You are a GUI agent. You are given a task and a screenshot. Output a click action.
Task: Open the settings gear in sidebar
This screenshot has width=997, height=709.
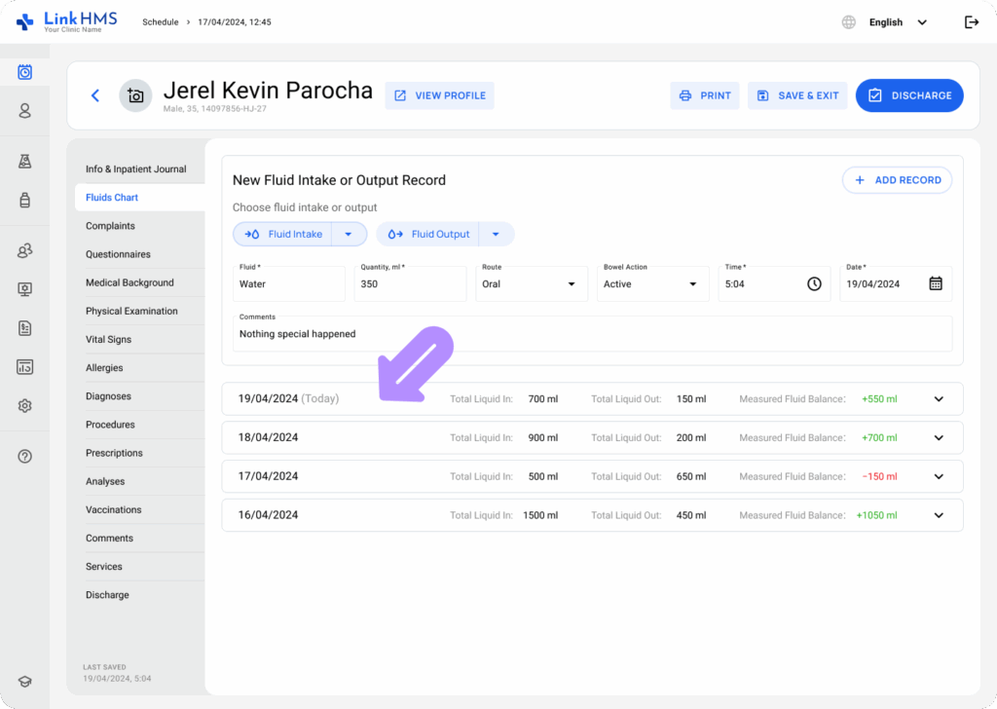click(25, 406)
